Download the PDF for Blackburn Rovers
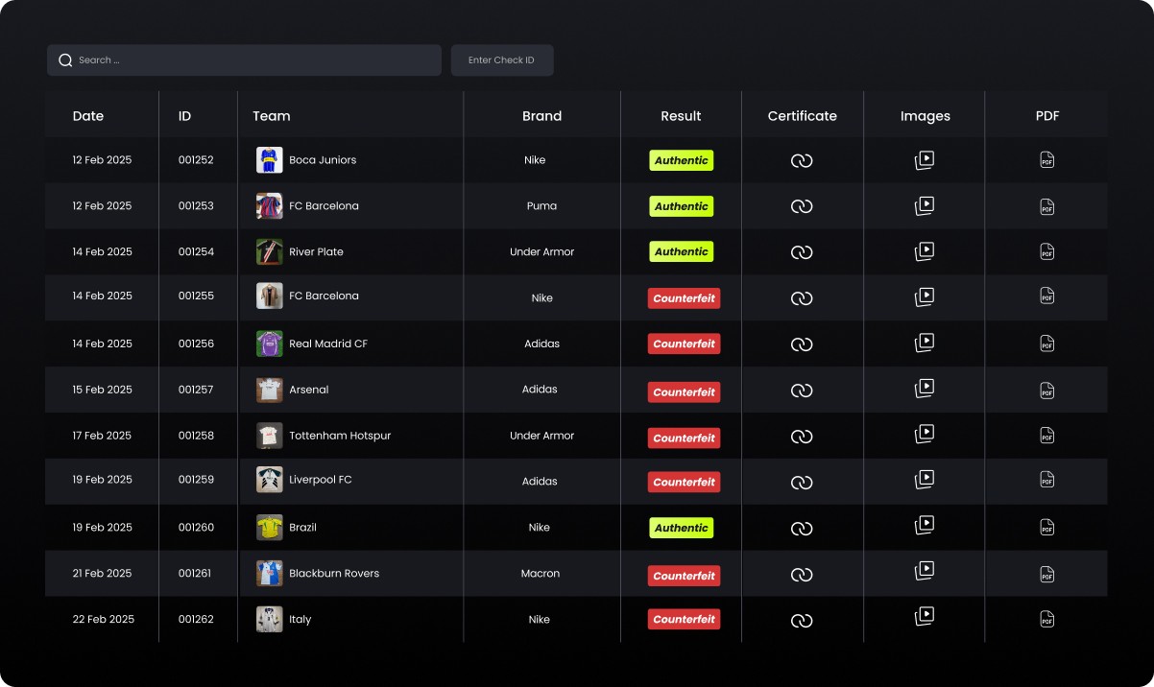The image size is (1154, 687). click(x=1046, y=573)
